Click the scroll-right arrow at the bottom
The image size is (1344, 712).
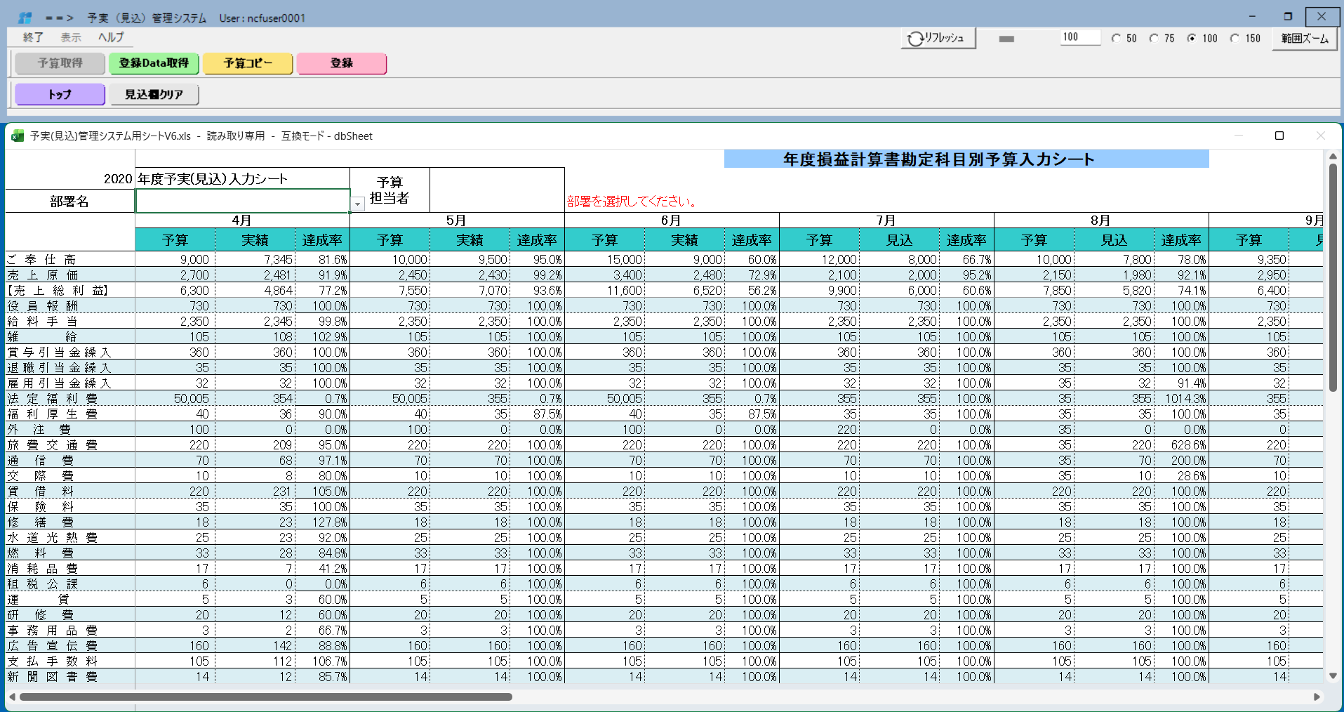click(x=1317, y=697)
